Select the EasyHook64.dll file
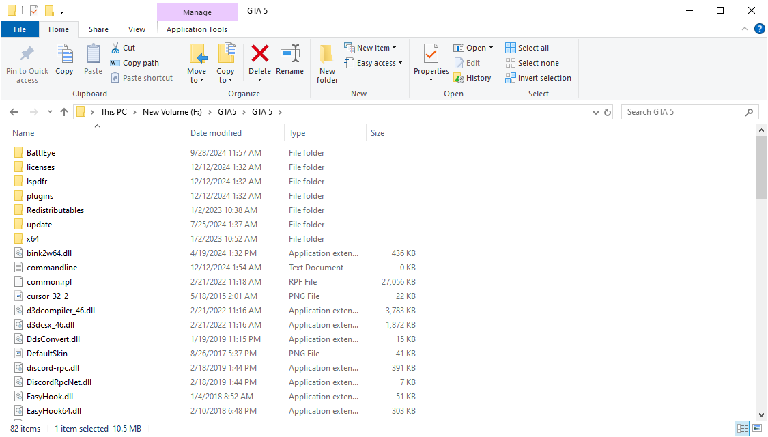This screenshot has width=768, height=437. (x=54, y=411)
